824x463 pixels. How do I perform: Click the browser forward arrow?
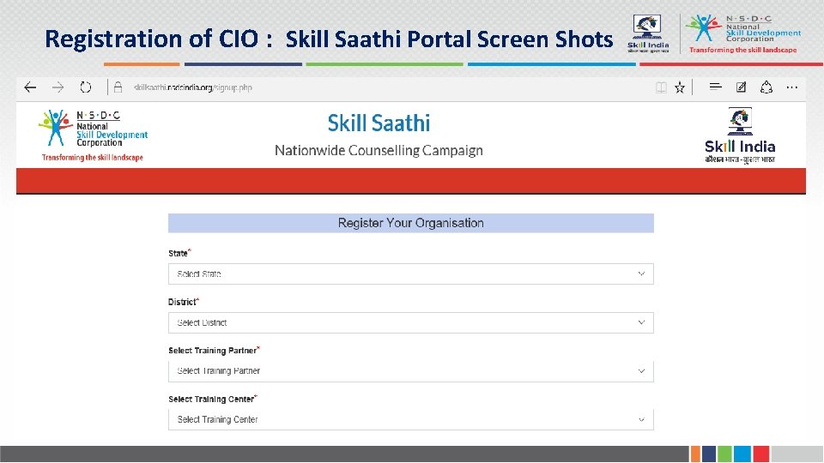pyautogui.click(x=58, y=87)
